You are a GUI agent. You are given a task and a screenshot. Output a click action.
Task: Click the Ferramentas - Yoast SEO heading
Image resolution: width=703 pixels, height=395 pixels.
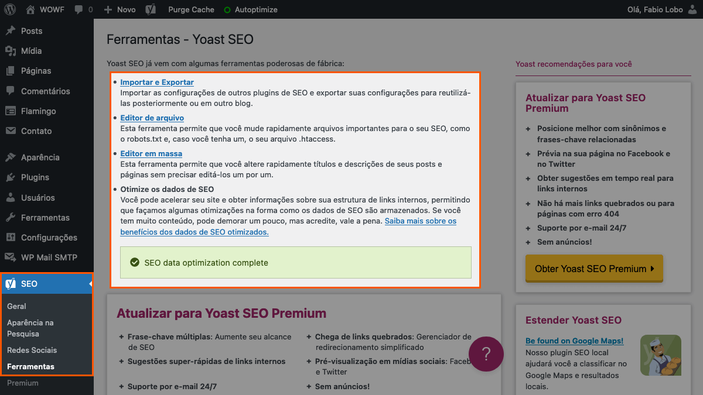[180, 39]
